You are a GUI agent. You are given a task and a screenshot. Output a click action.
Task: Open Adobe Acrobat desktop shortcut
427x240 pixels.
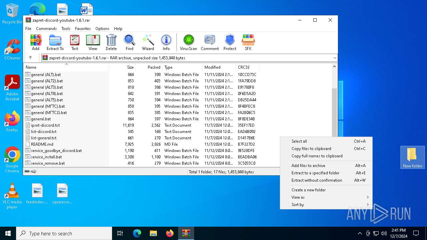[x=12, y=88]
